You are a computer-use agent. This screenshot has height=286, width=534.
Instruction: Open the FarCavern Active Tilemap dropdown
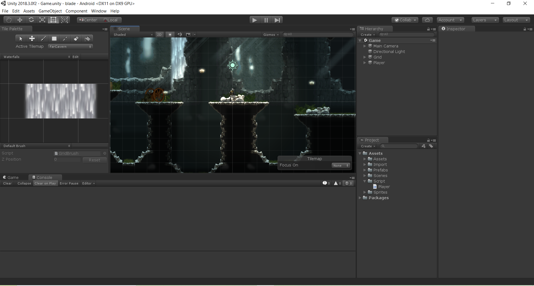pyautogui.click(x=70, y=46)
